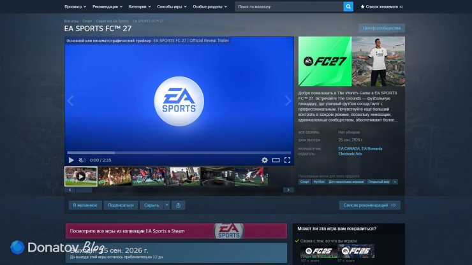The width and height of the screenshot is (472, 265).
Task: Click the Футбол tag
Action: pyautogui.click(x=319, y=182)
